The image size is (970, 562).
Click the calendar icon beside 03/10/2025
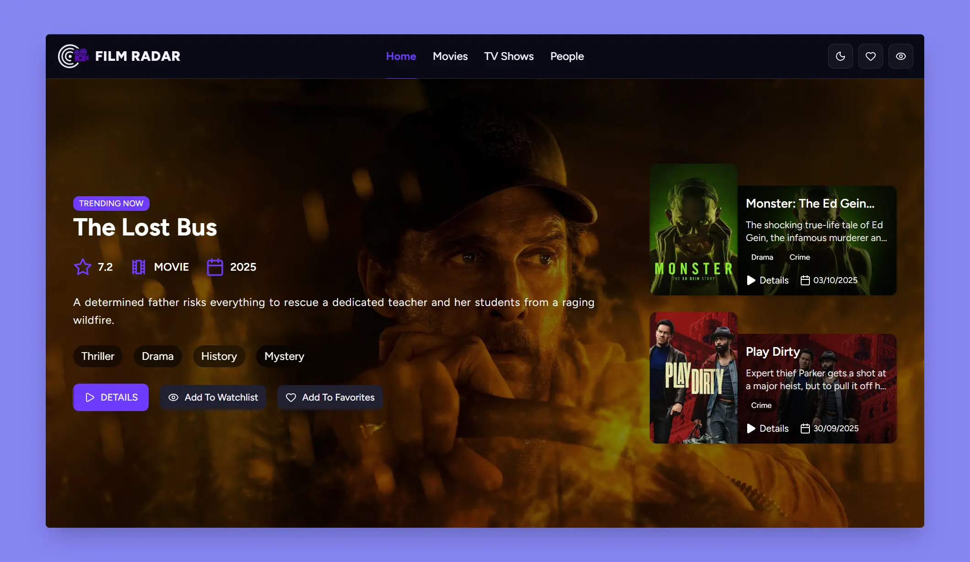[805, 280]
